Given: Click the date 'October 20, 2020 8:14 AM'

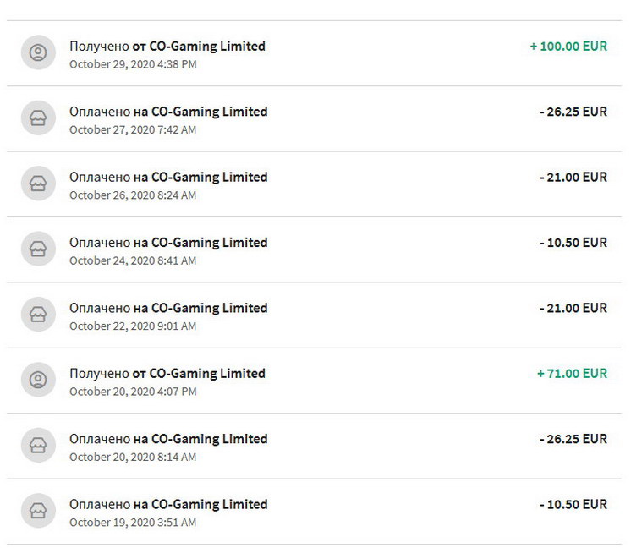Looking at the screenshot, I should coord(133,457).
